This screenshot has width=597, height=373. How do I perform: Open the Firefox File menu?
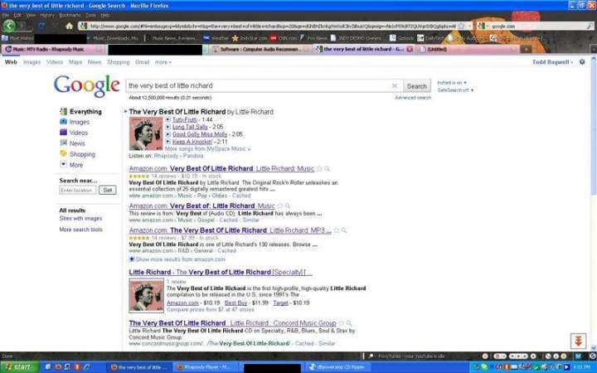click(5, 15)
